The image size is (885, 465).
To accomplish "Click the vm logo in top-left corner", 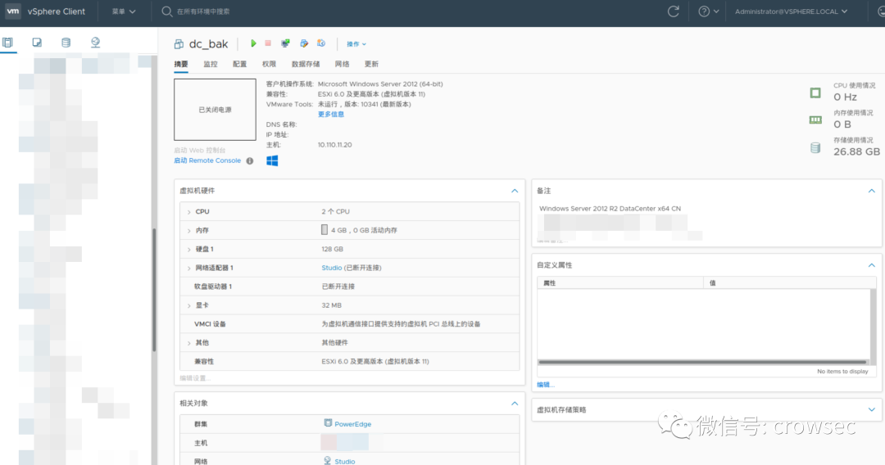I will point(12,11).
